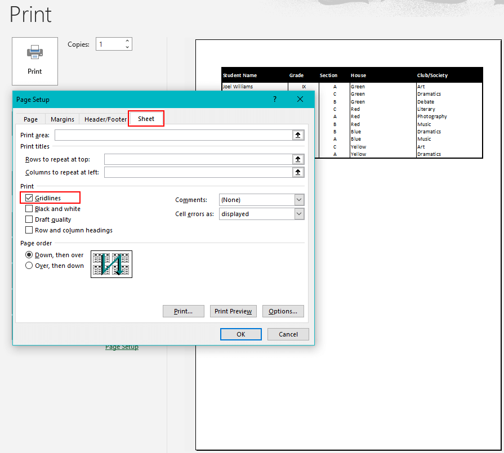
Task: Click the down arrow on the Copies stepper
Action: (128, 47)
